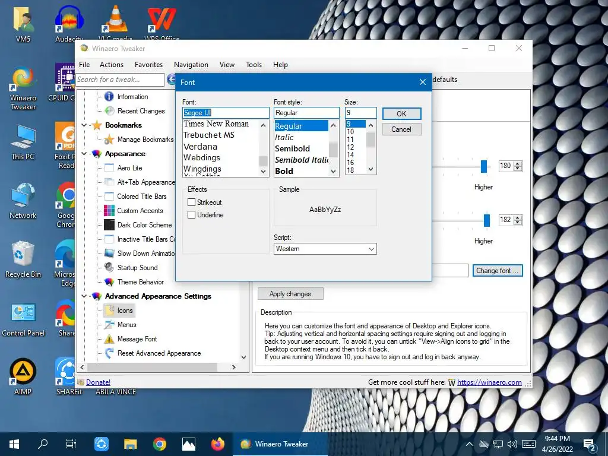This screenshot has width=608, height=456.
Task: Click Custom Accents colorful icon
Action: pyautogui.click(x=109, y=211)
